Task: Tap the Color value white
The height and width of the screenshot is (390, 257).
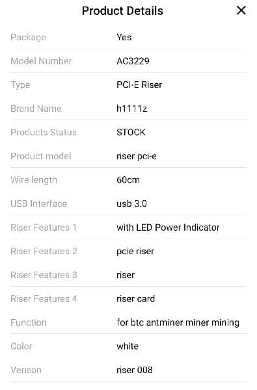Action: (128, 346)
